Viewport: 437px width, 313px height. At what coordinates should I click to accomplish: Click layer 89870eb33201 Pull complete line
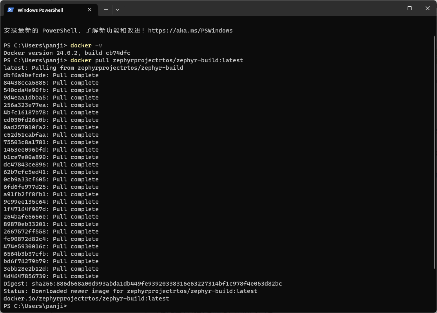pos(51,224)
